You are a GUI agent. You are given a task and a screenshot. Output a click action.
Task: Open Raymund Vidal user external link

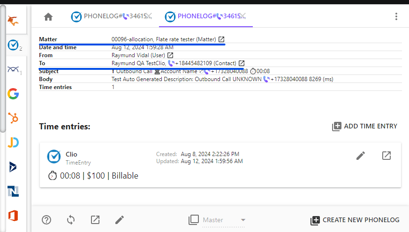[170, 55]
